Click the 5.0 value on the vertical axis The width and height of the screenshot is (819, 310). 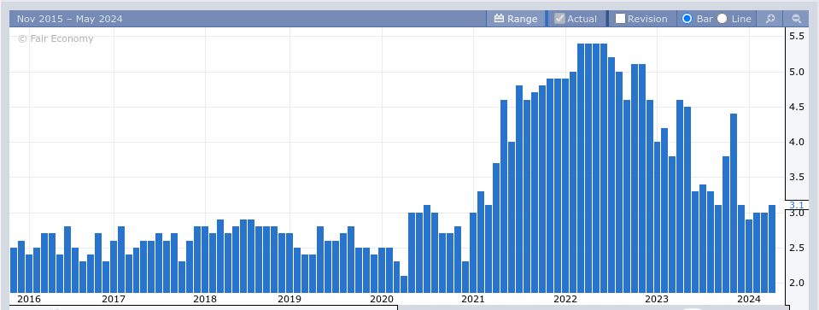[x=797, y=72]
